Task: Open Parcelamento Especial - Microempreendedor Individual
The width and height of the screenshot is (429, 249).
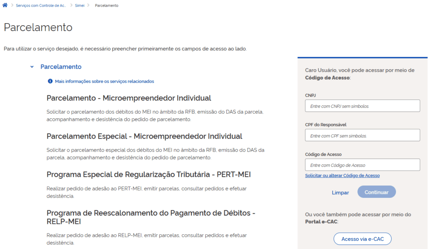Action: click(144, 136)
